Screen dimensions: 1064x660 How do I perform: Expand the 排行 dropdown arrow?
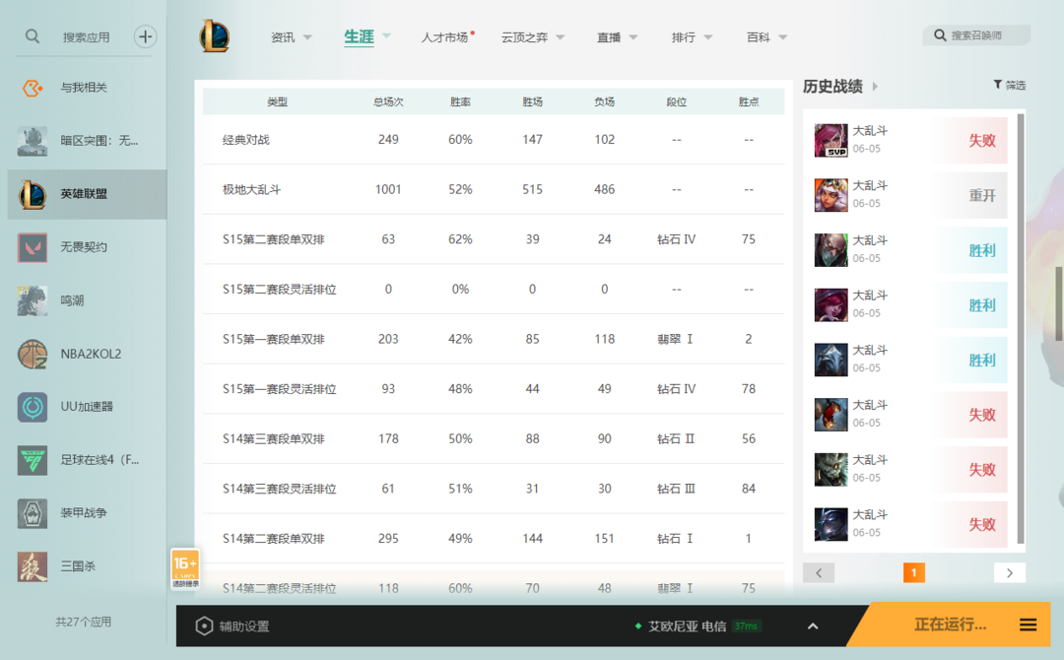[707, 37]
